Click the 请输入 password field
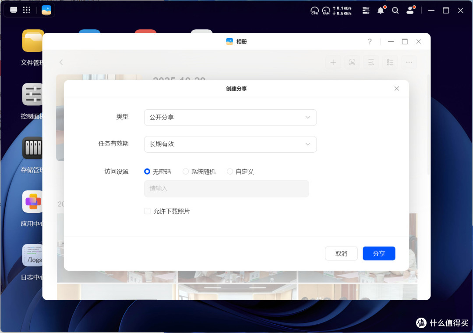The image size is (473, 333). point(226,189)
